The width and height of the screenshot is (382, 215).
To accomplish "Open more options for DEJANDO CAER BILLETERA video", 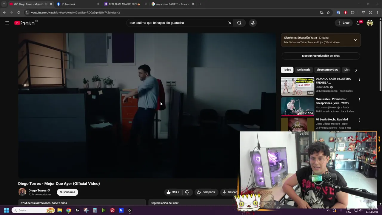I will coord(359,79).
